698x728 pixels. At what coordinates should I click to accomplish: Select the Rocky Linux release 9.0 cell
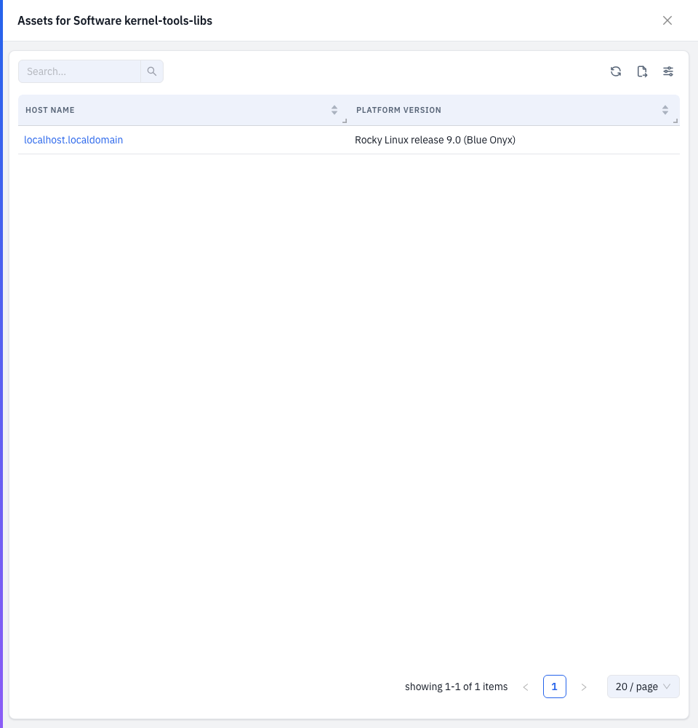pyautogui.click(x=435, y=140)
